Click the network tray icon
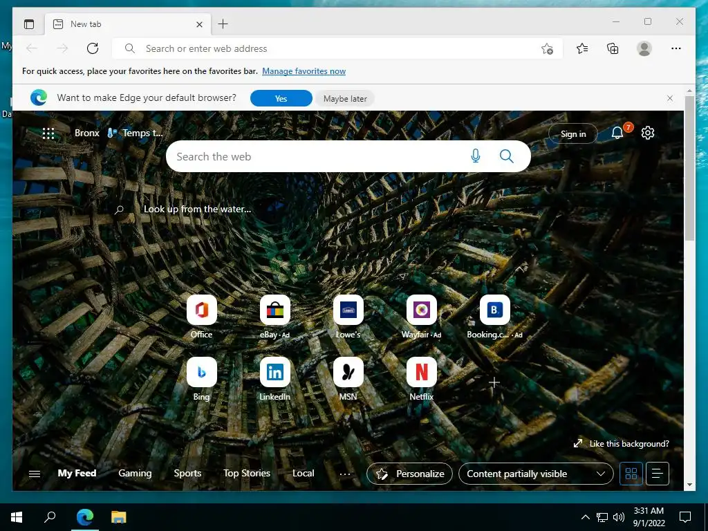This screenshot has width=708, height=531. pyautogui.click(x=602, y=517)
